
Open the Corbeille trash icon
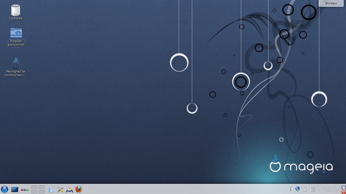pyautogui.click(x=16, y=10)
